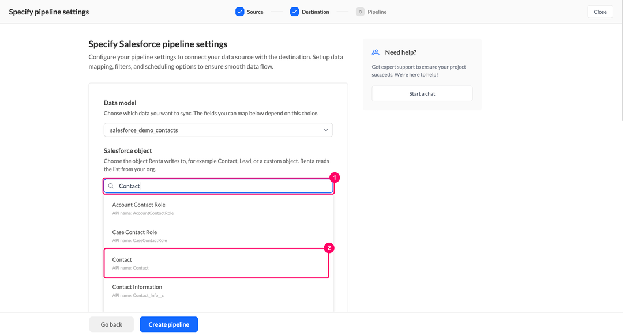
Task: Click the Need help people icon
Action: pyautogui.click(x=376, y=52)
